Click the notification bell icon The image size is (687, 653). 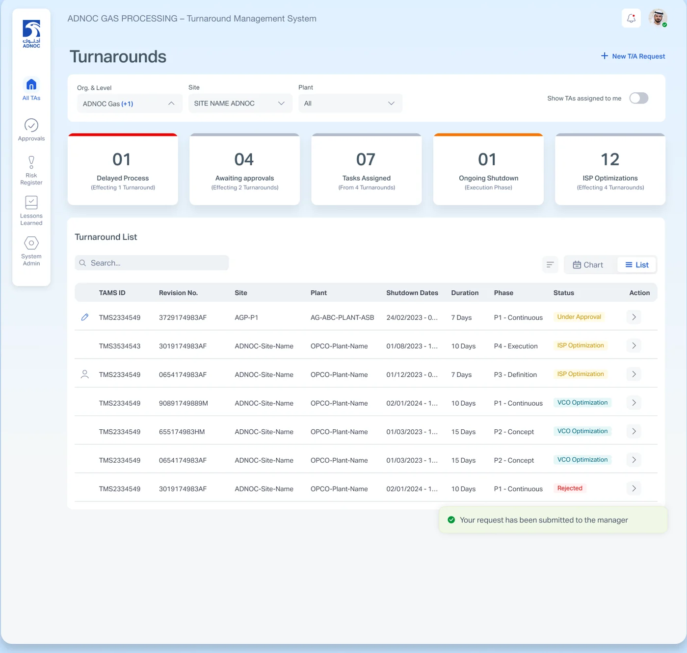coord(631,19)
